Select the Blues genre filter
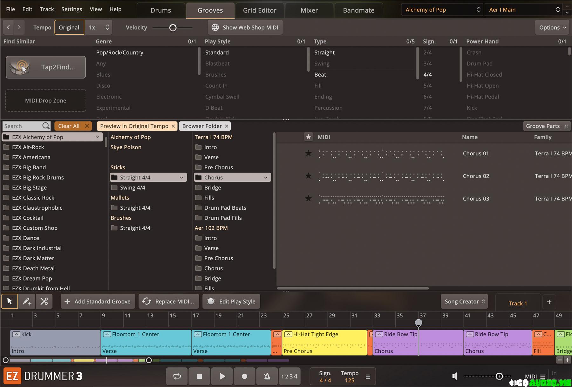 [x=103, y=75]
